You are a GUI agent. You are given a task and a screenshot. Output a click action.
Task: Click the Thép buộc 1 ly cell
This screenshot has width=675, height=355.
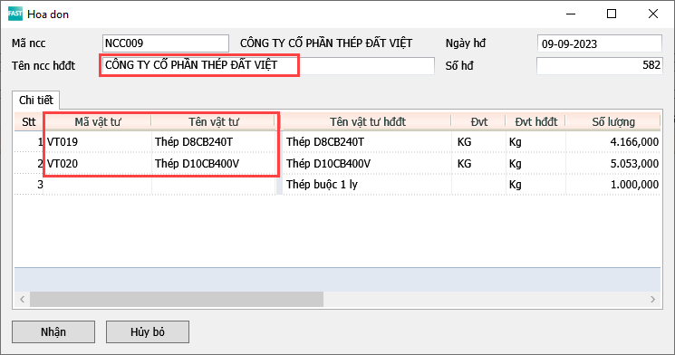coord(367,185)
